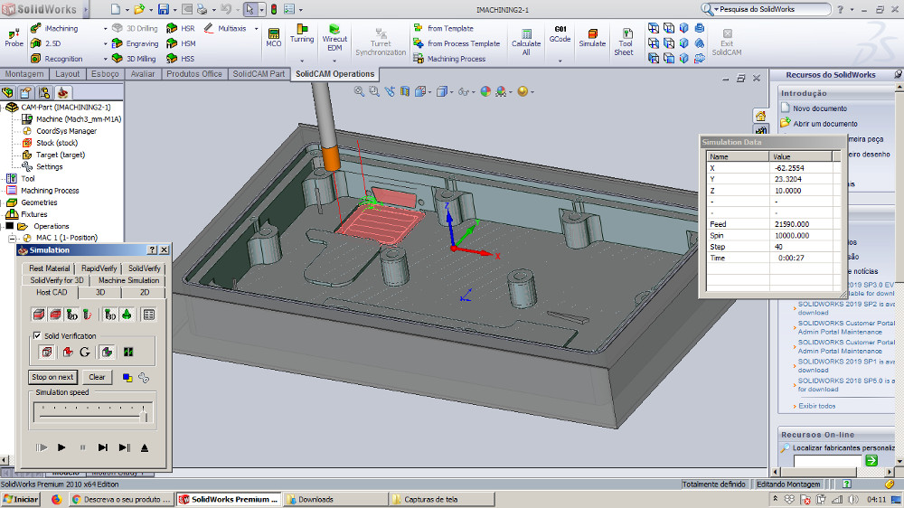
Task: Select the Engraving operation
Action: click(135, 43)
